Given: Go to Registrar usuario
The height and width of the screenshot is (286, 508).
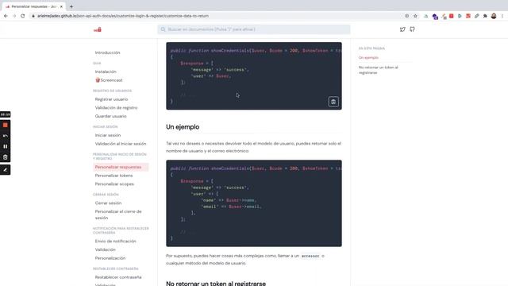Looking at the screenshot, I should click(x=111, y=99).
